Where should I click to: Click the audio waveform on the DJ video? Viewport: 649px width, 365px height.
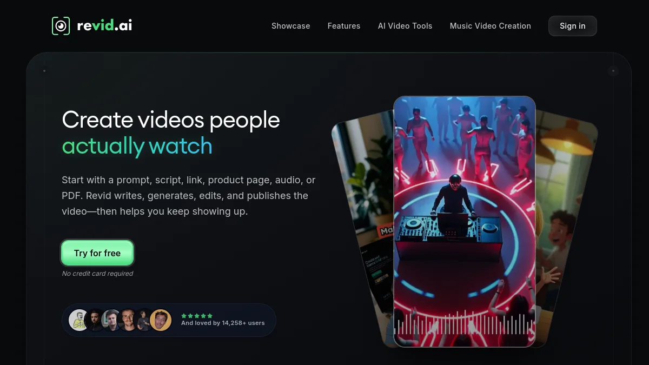point(464,323)
